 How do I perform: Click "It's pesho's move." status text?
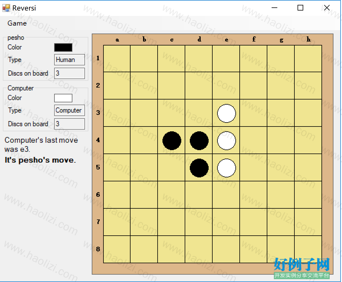(x=40, y=160)
